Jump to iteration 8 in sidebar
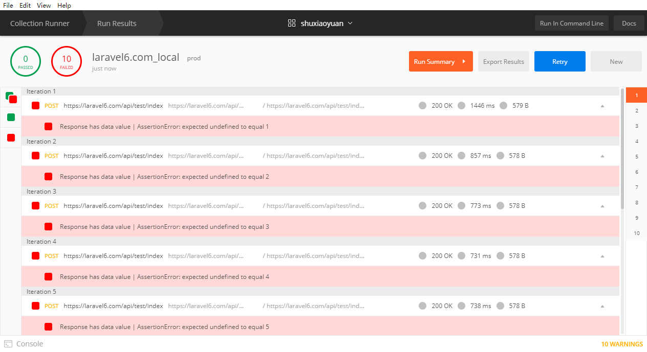Viewport: 647px width, 352px height. click(x=636, y=202)
